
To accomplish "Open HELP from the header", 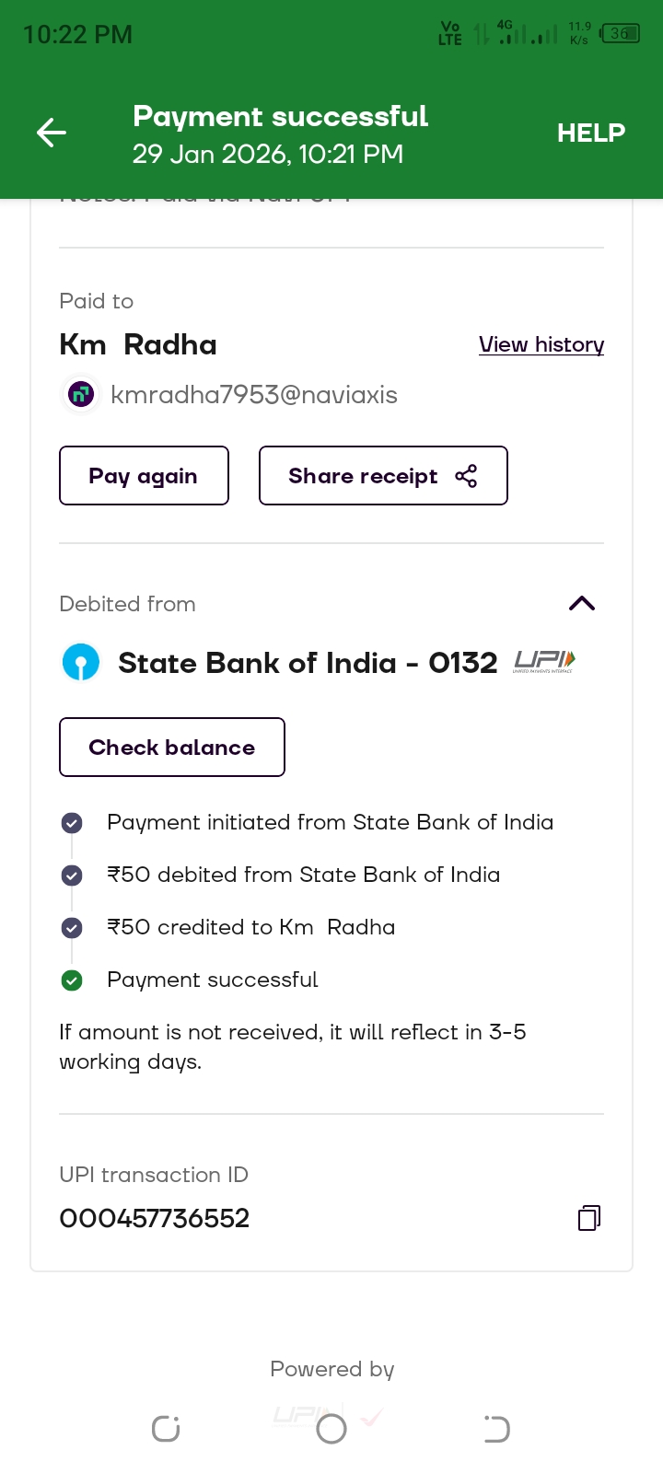I will pos(590,133).
